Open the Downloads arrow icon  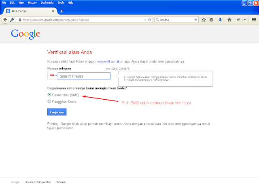(x=220, y=20)
